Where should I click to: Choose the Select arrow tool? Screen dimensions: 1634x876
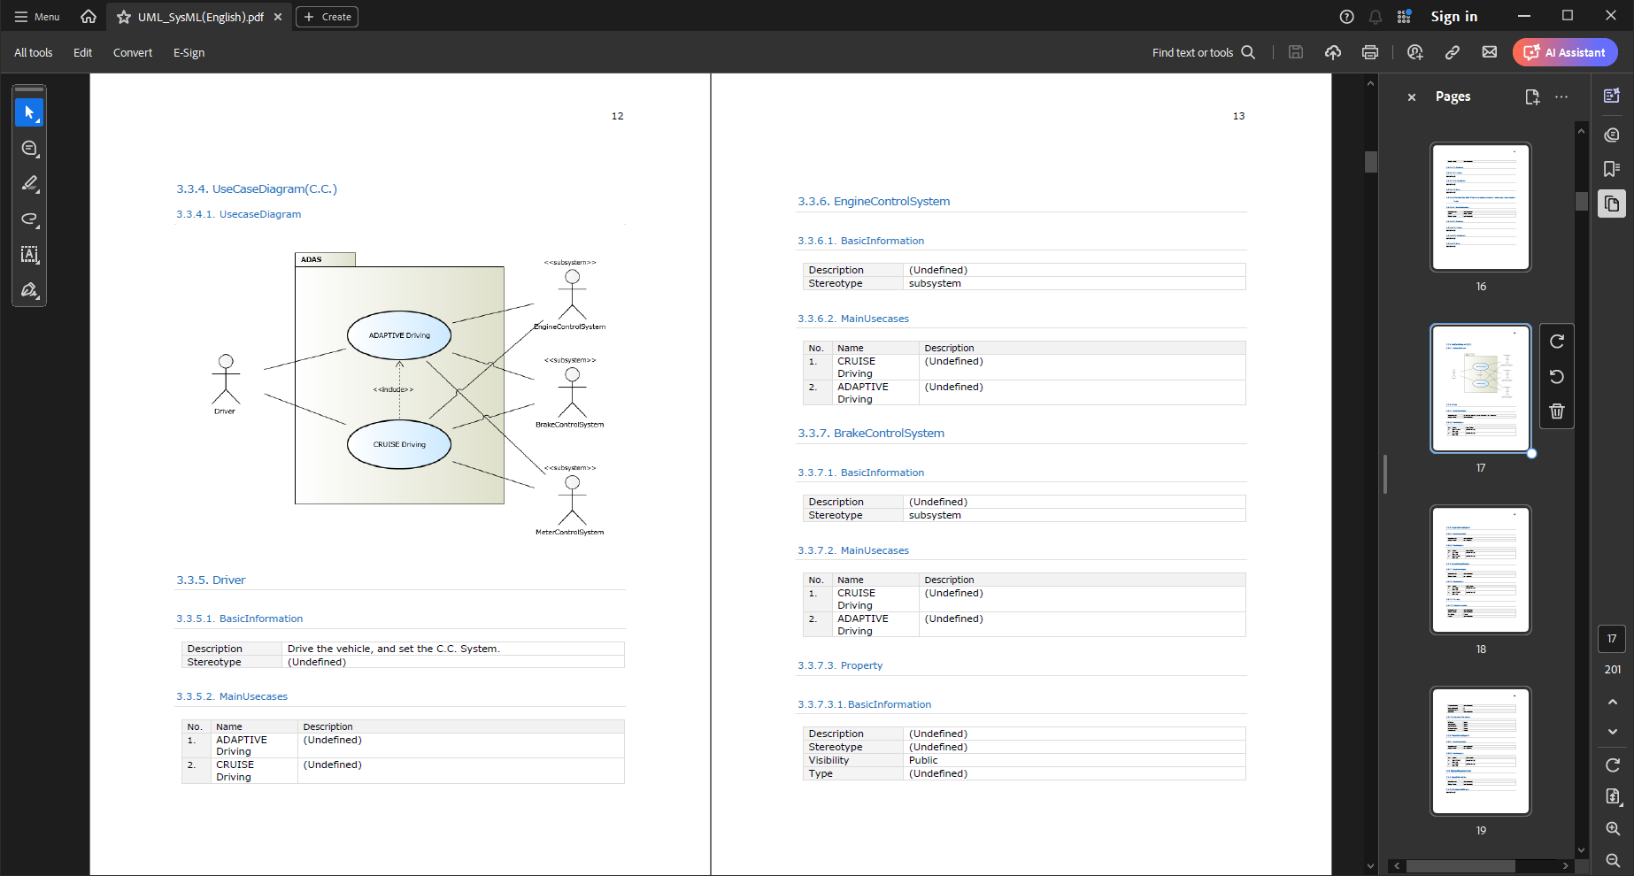29,112
